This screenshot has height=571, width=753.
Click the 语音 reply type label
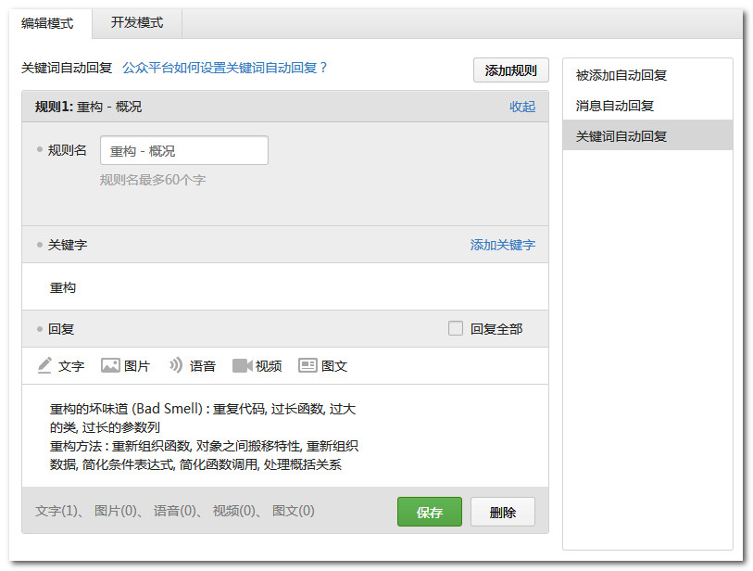(x=202, y=366)
